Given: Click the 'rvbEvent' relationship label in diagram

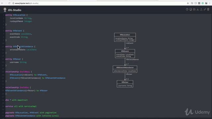Looking at the screenshot, I should coord(130,43).
